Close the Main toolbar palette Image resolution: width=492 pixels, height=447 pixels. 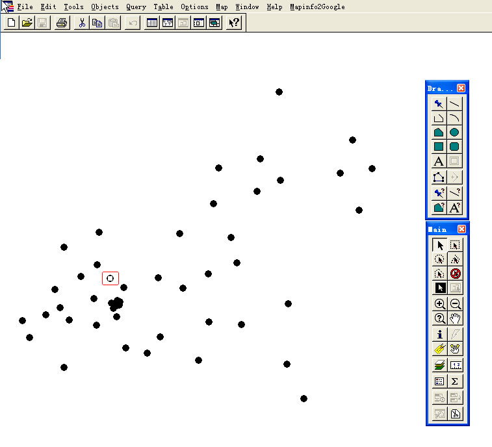461,229
